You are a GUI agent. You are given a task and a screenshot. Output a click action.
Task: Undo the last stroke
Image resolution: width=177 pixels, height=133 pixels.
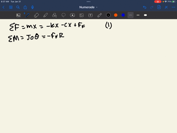145,7
